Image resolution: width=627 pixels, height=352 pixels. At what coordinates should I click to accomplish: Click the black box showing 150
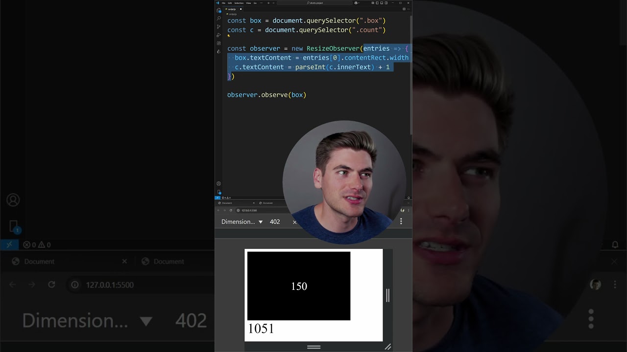pos(299,286)
